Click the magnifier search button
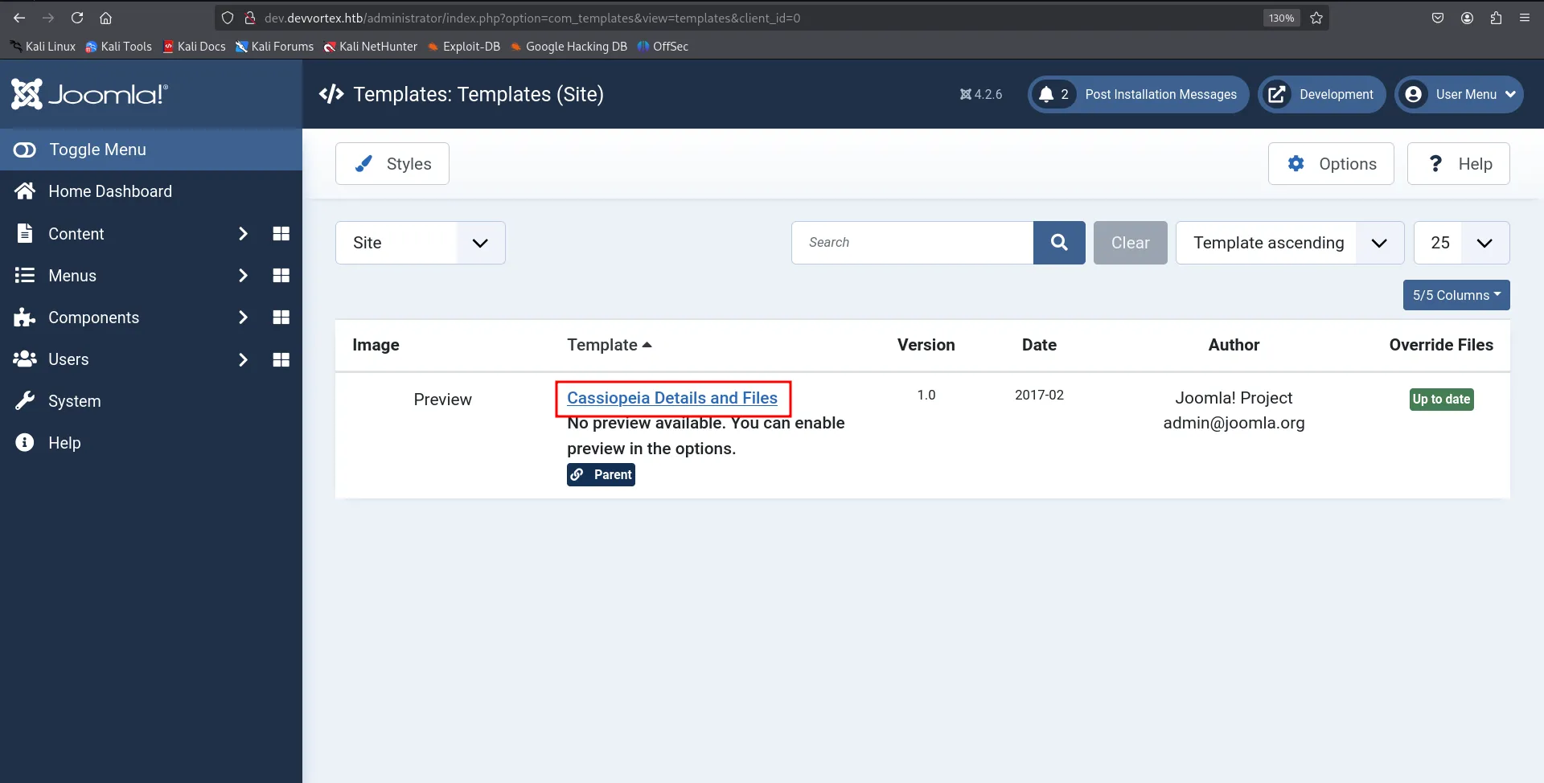Viewport: 1544px width, 783px height. click(1059, 243)
